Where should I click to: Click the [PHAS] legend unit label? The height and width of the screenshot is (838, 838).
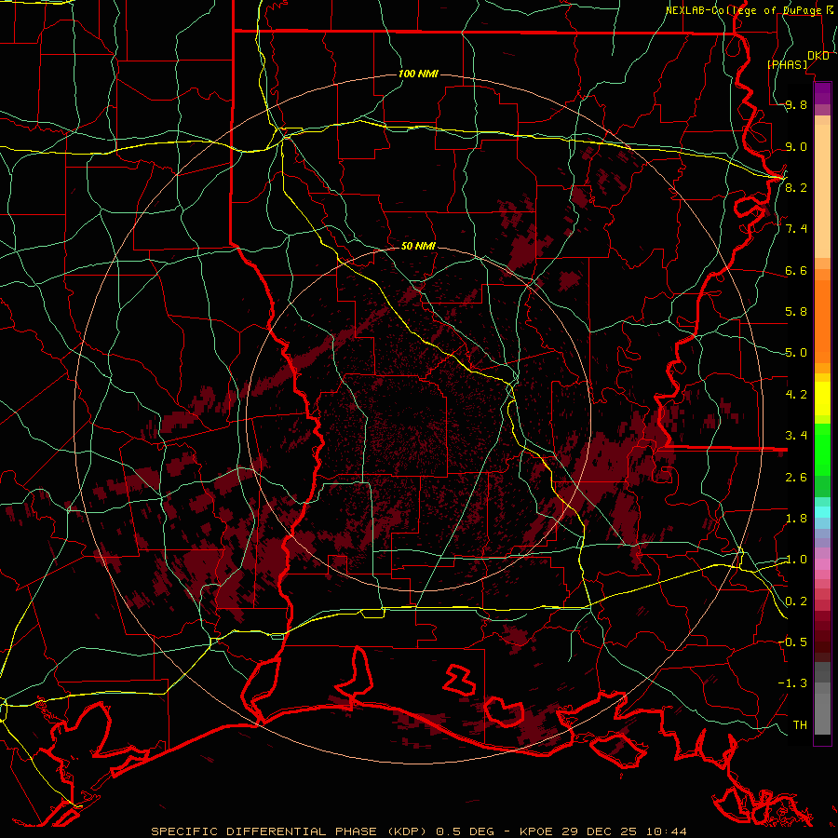787,64
